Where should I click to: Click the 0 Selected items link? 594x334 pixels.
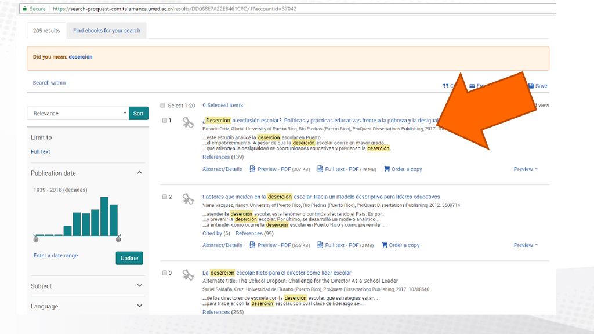click(x=223, y=106)
